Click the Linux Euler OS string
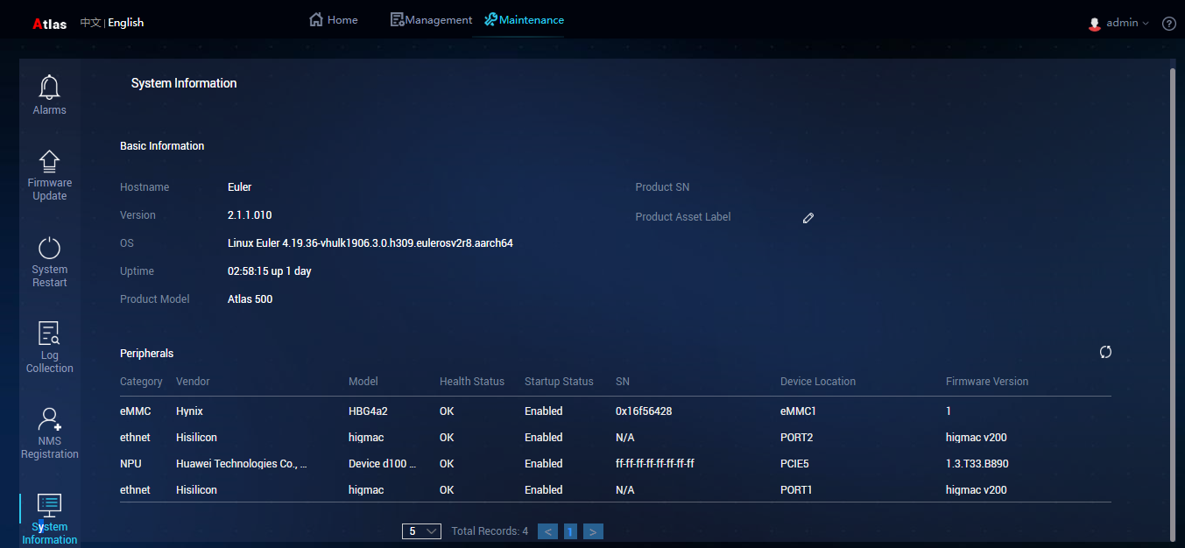Image resolution: width=1185 pixels, height=548 pixels. (x=370, y=243)
